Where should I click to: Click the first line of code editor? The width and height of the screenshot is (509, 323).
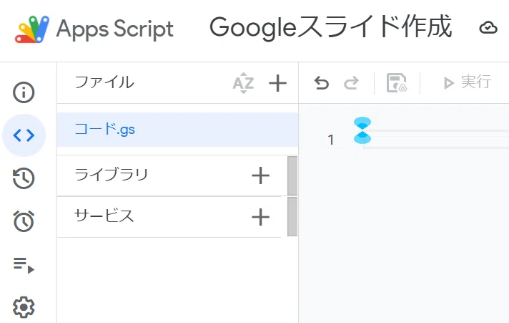(x=435, y=140)
